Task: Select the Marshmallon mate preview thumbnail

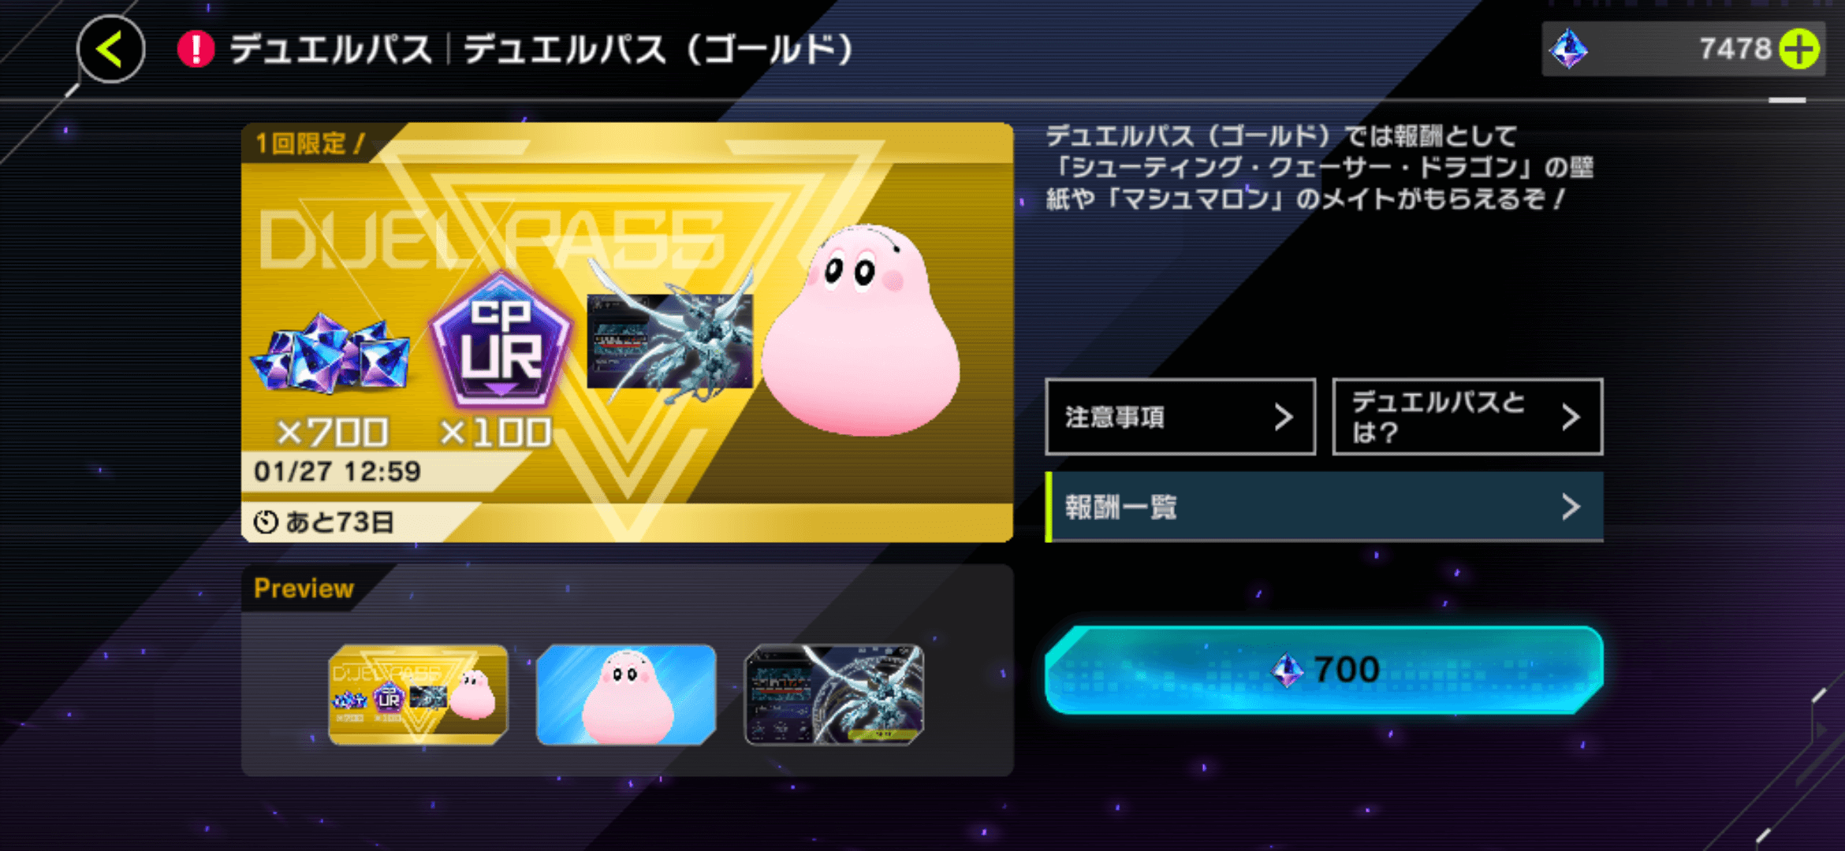Action: (x=626, y=694)
